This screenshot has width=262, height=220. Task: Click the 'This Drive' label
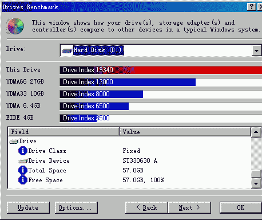(23, 69)
